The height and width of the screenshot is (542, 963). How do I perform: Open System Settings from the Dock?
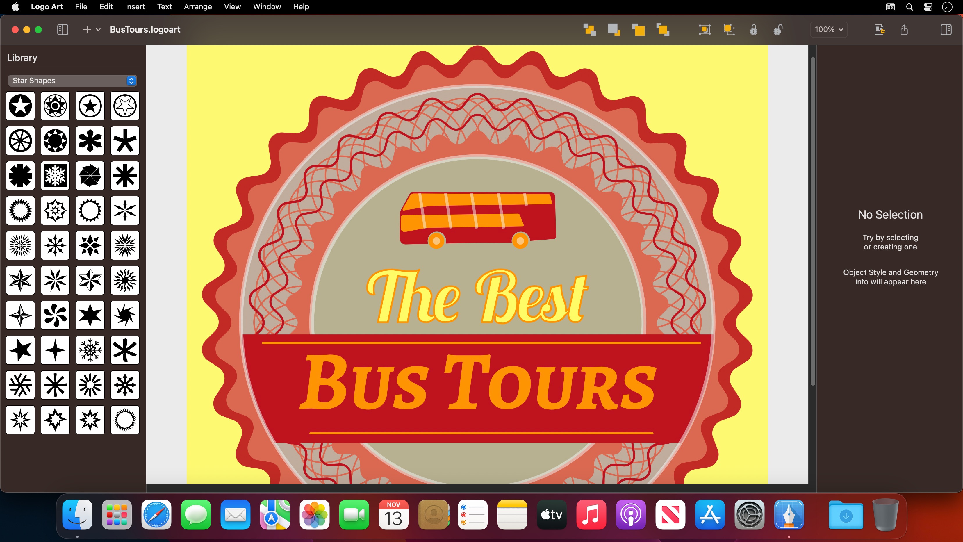coord(749,515)
